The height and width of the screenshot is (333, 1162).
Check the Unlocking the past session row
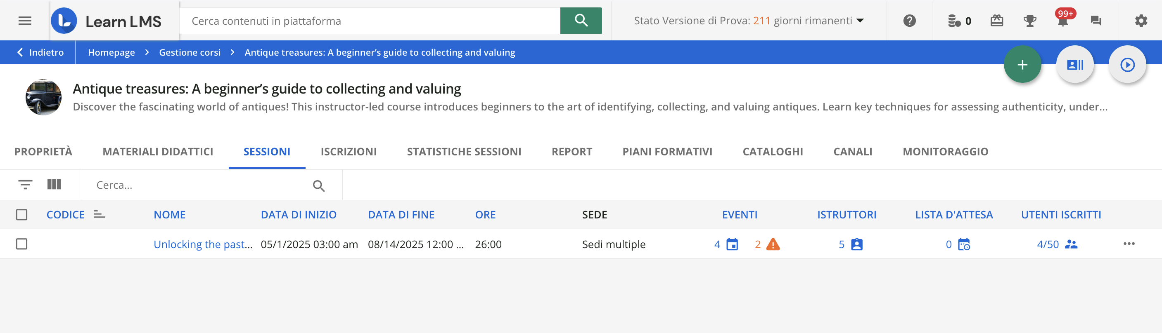pyautogui.click(x=21, y=244)
